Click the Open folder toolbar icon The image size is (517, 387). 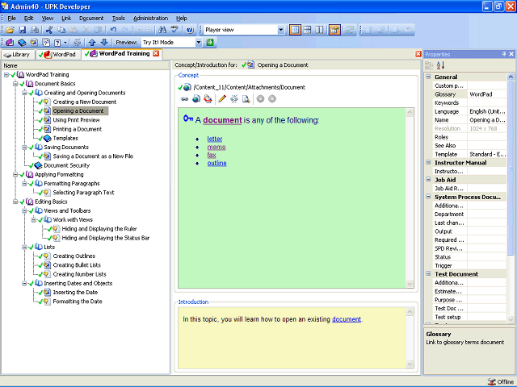10,30
